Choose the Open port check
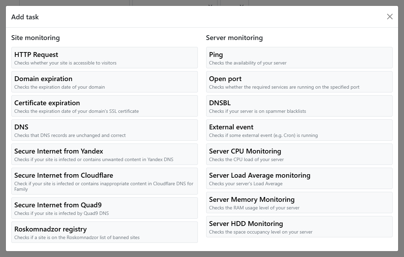This screenshot has width=404, height=257. click(299, 82)
